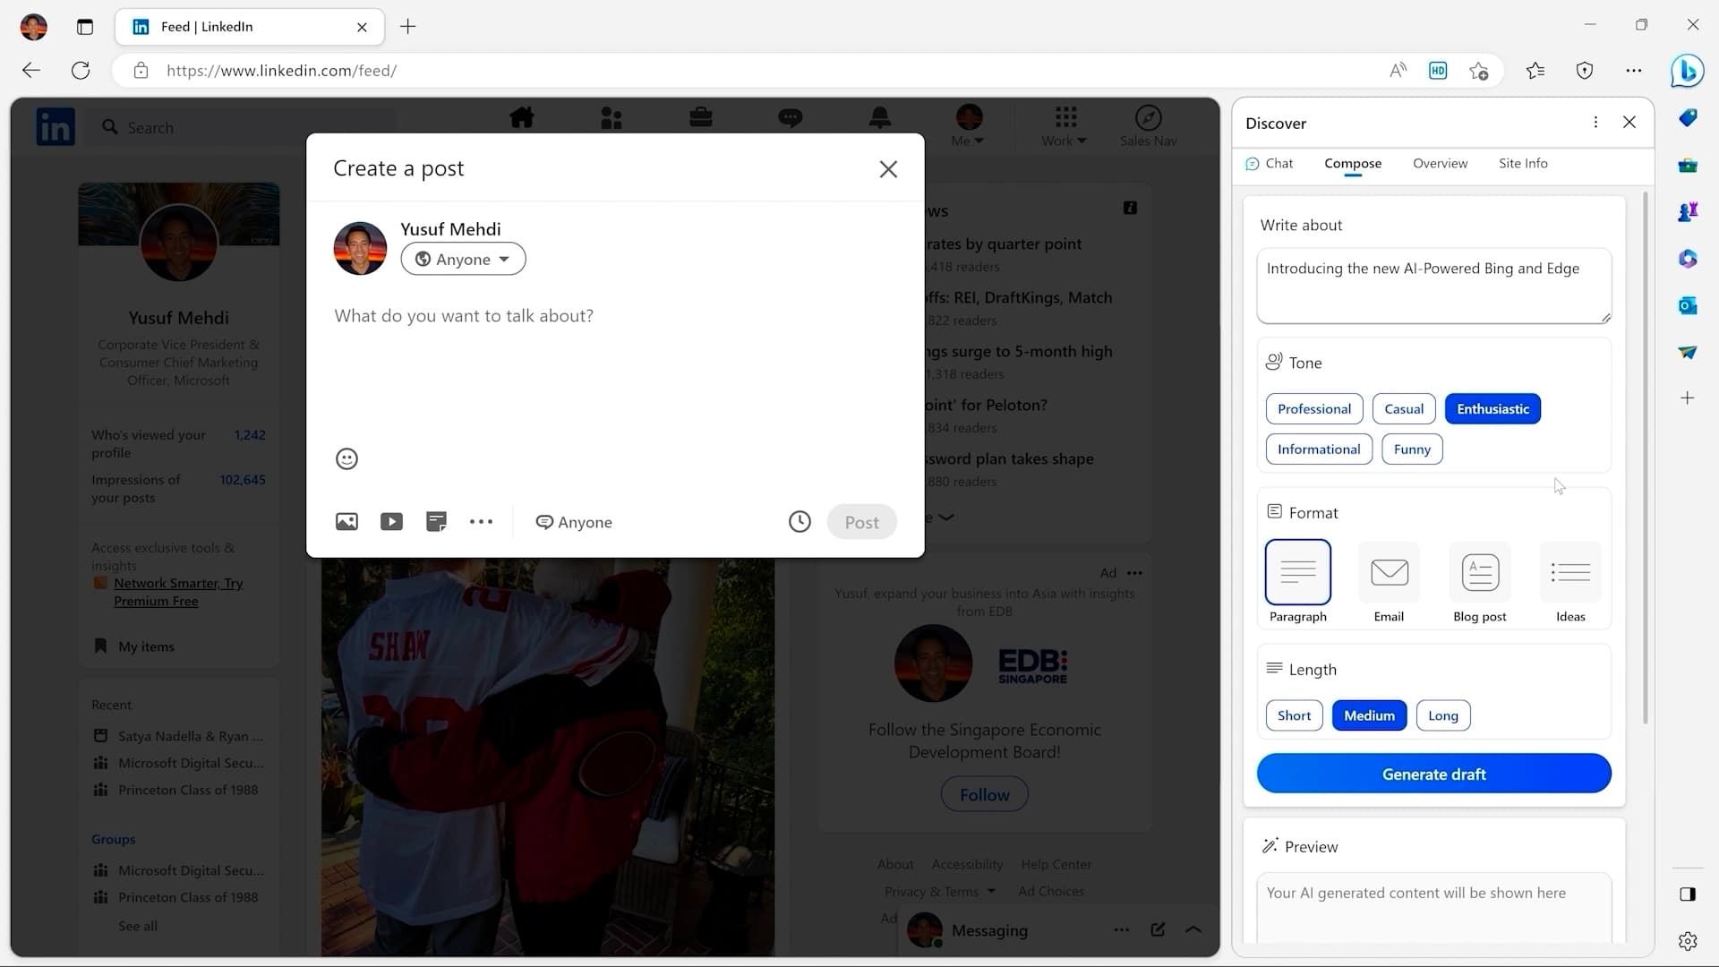The width and height of the screenshot is (1719, 967).
Task: Click the Write about input field
Action: click(1434, 283)
